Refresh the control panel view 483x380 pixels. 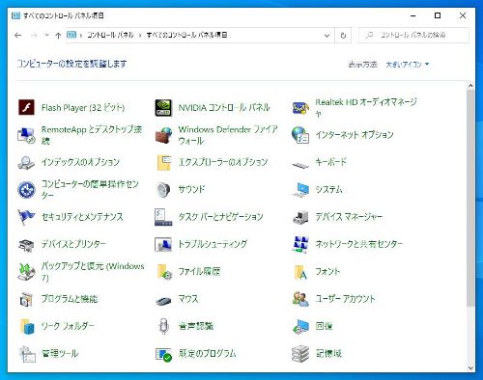(343, 36)
